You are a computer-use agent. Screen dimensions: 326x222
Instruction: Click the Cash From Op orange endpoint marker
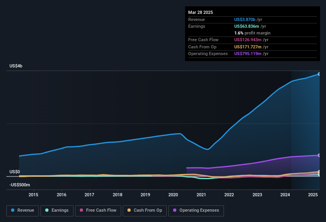point(319,172)
